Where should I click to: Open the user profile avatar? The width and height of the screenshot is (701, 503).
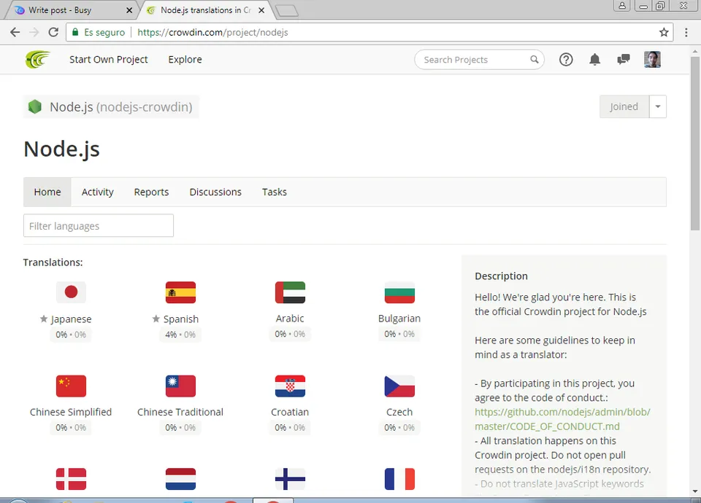[x=652, y=59]
